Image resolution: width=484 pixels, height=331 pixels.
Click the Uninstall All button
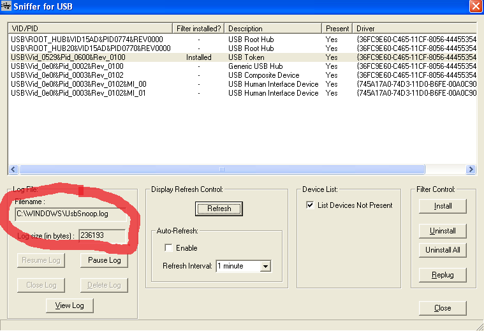443,250
